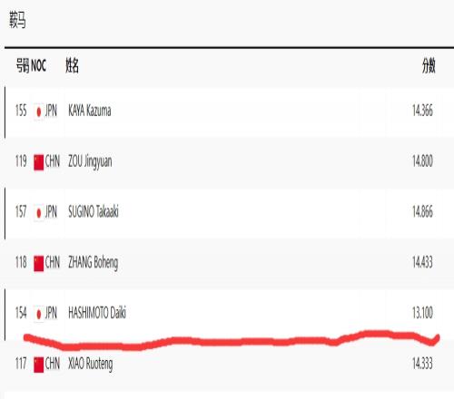Open XIAO Ruoteng athlete entry

pyautogui.click(x=90, y=364)
